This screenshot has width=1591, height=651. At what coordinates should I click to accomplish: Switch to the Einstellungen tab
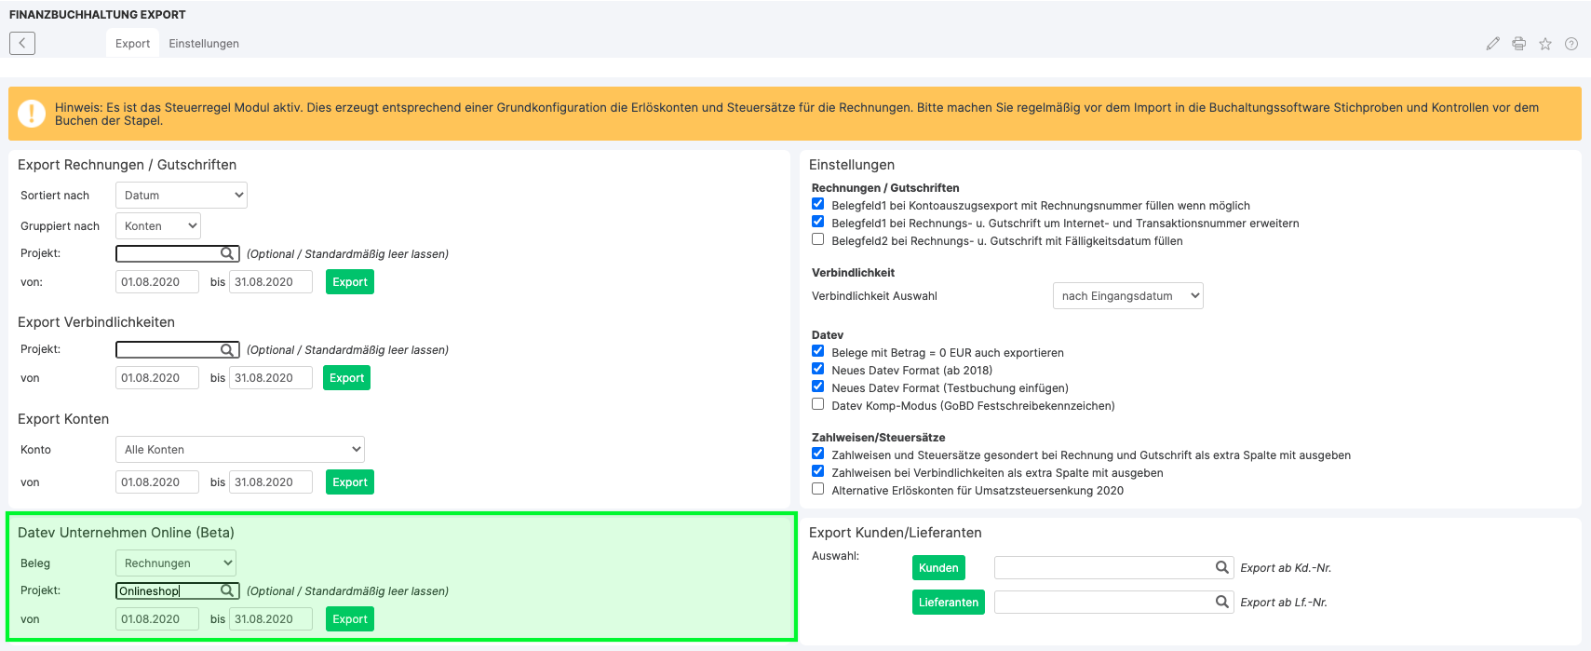[204, 44]
